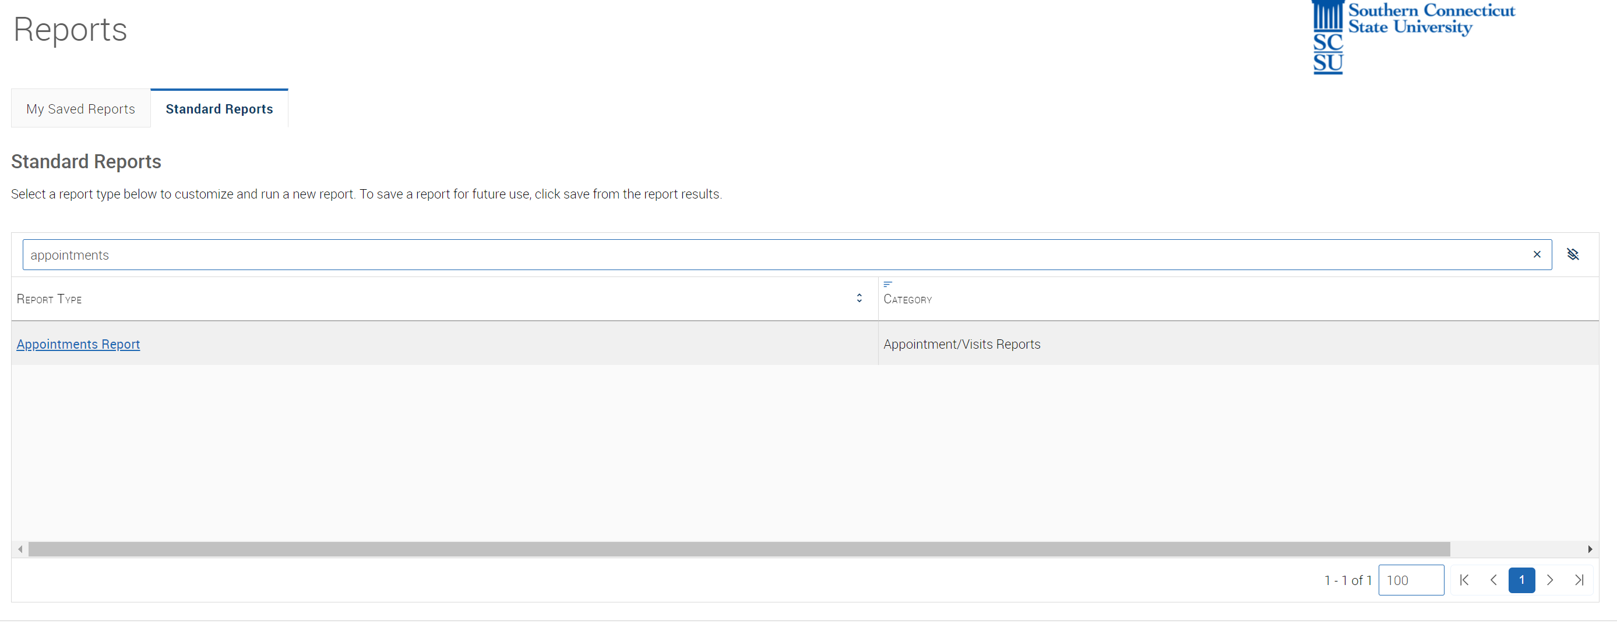Go to first page of results
This screenshot has width=1617, height=624.
tap(1464, 580)
